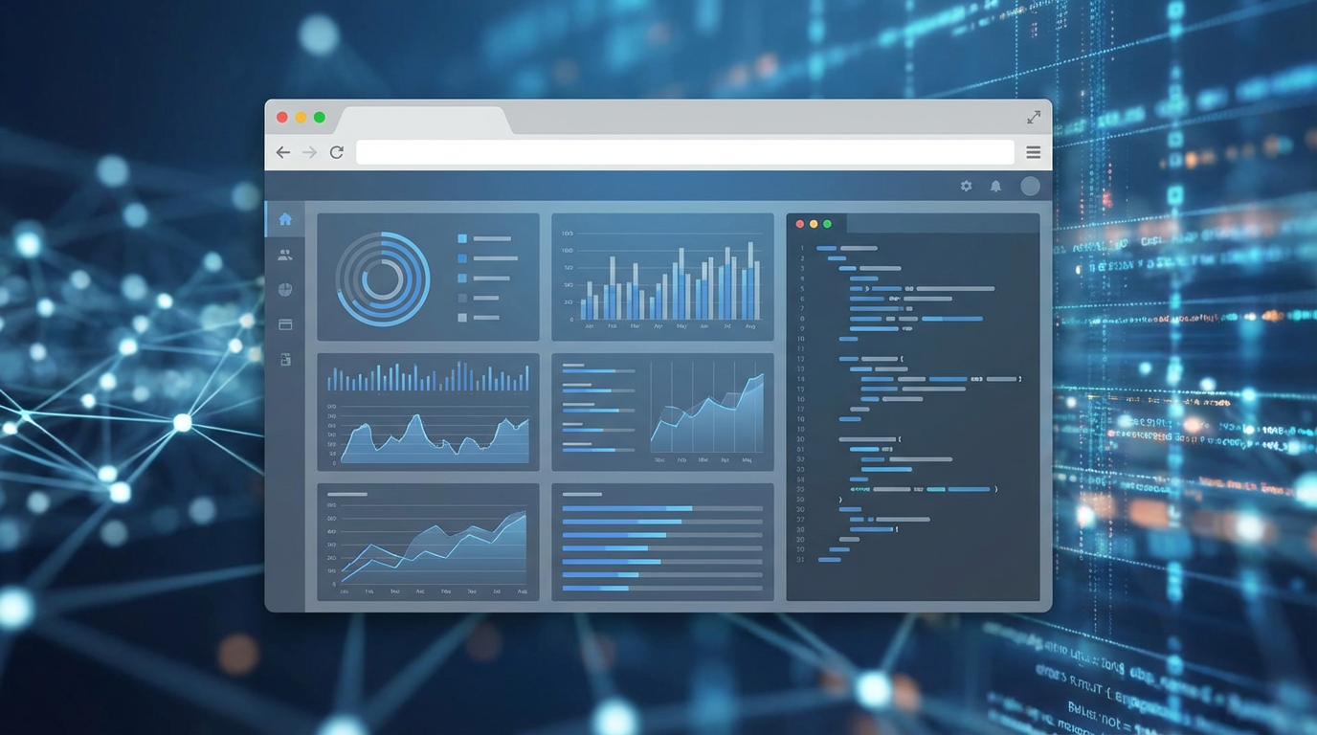Viewport: 1317px width, 735px height.
Task: Go back with the browser back arrow
Action: pos(283,152)
